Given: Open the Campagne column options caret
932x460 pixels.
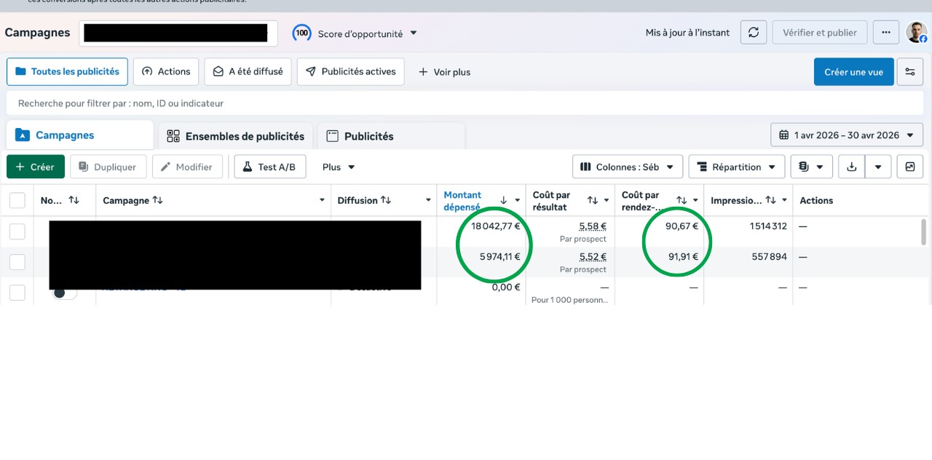Looking at the screenshot, I should (x=323, y=200).
